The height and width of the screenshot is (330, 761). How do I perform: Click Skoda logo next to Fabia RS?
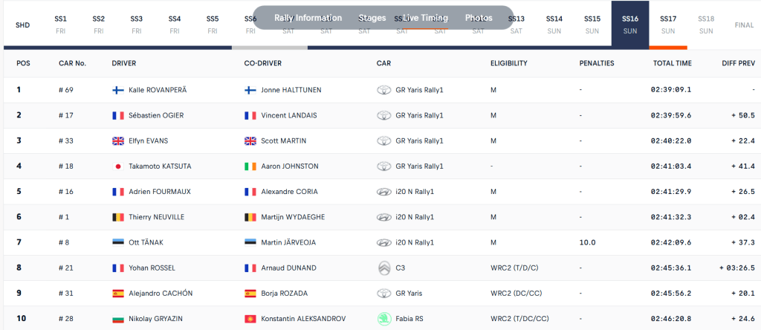click(x=384, y=318)
